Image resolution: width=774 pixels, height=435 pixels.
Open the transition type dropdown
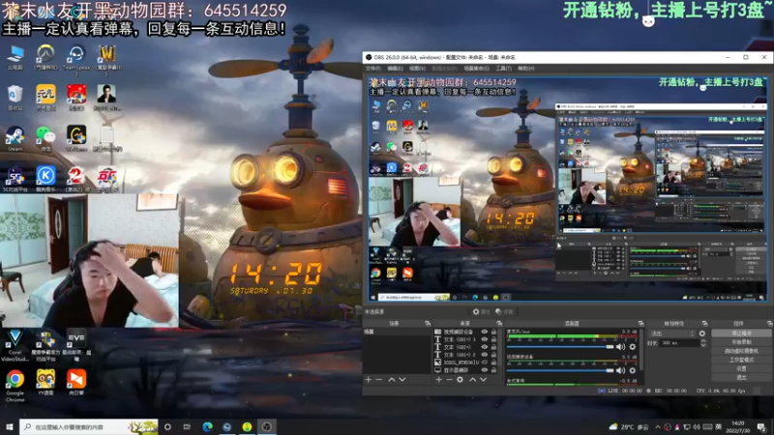(672, 333)
